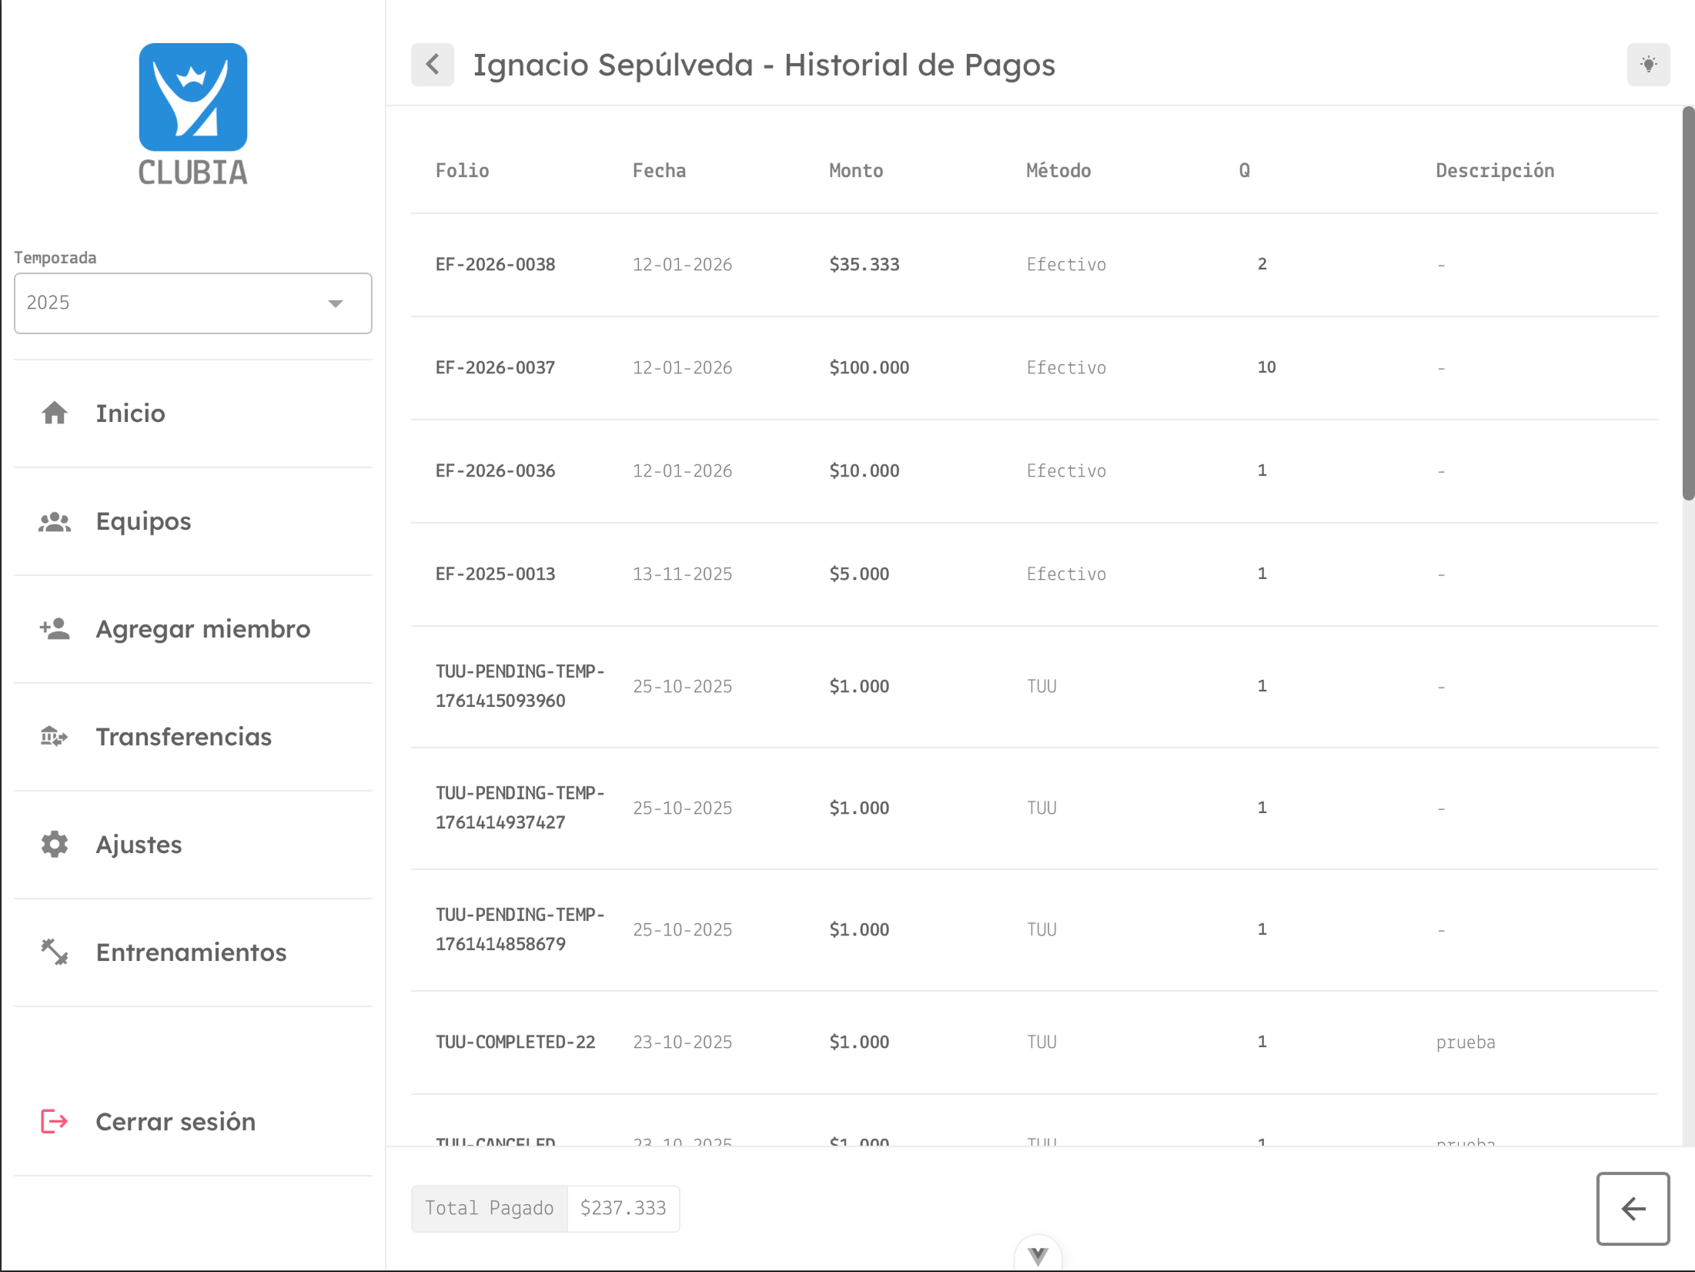Screen dimensions: 1695x1272
Task: Click the Fecha column header
Action: (x=659, y=171)
